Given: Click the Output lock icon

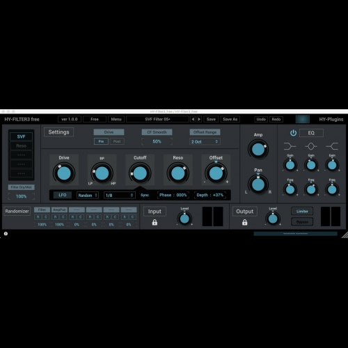Looking at the screenshot, I should (x=244, y=222).
